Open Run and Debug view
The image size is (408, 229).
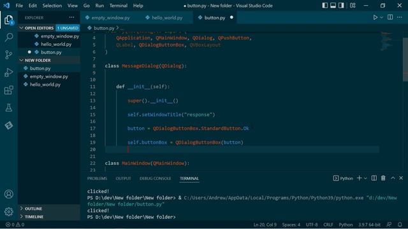(8, 73)
